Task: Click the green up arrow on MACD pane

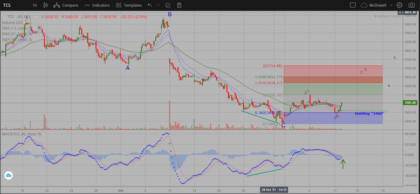Action: pyautogui.click(x=343, y=164)
